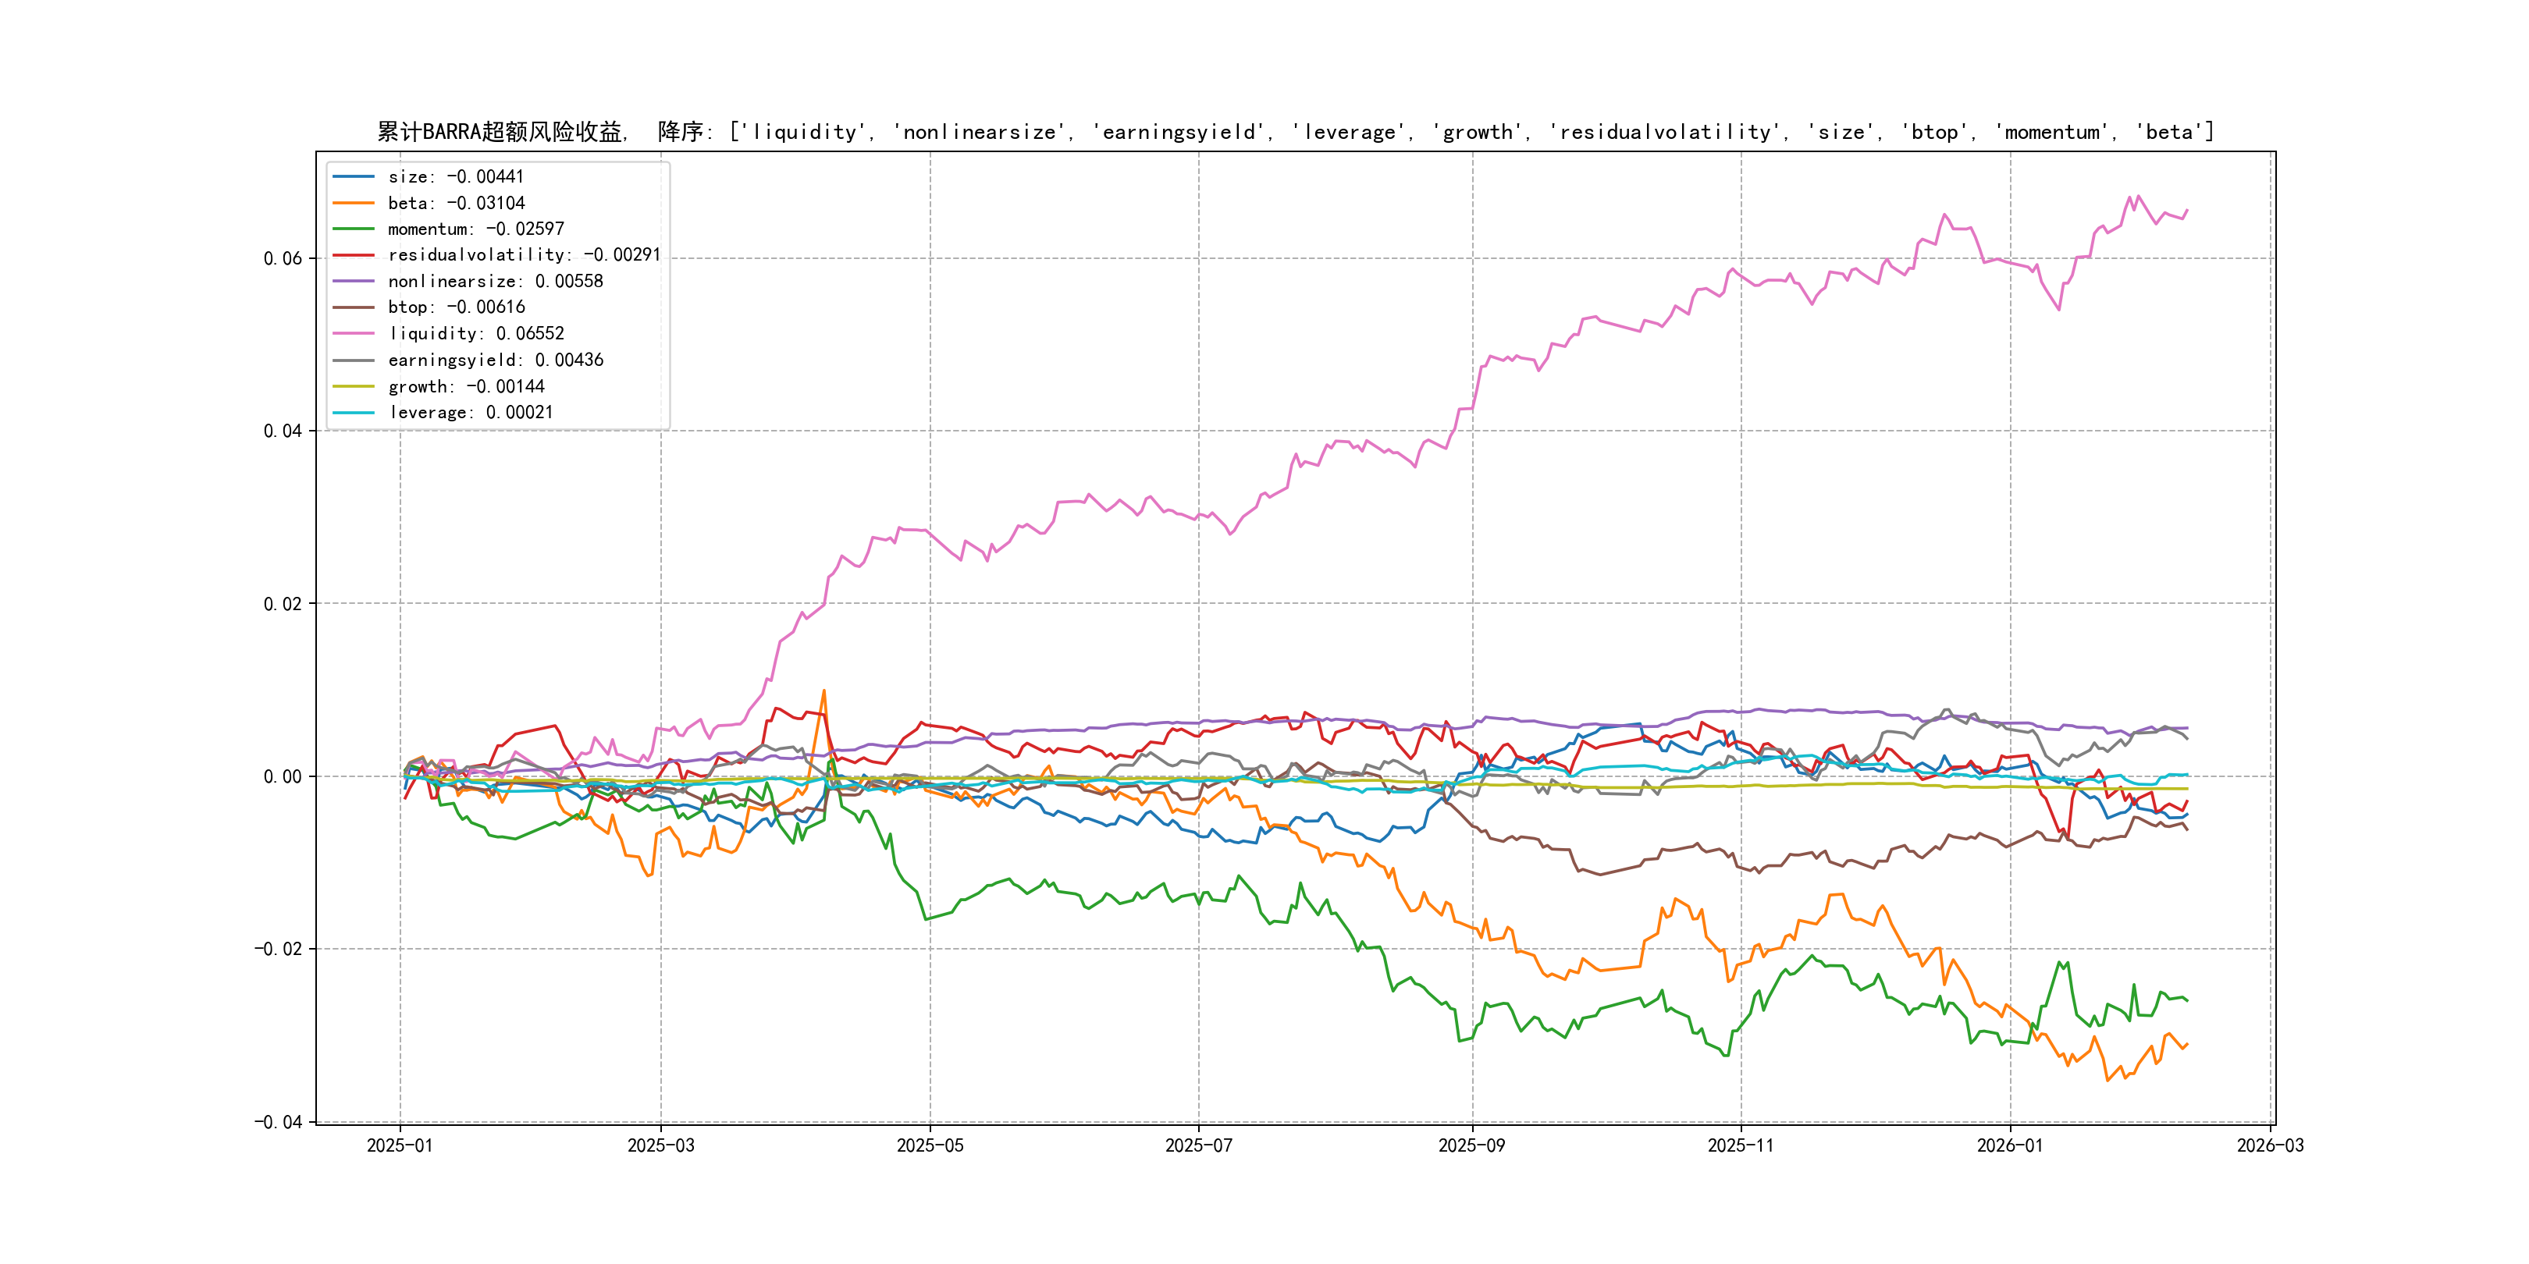Click the green momentum legend line swatch

354,229
